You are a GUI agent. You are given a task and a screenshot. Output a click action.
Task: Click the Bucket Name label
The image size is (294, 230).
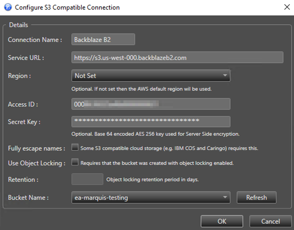click(x=28, y=198)
